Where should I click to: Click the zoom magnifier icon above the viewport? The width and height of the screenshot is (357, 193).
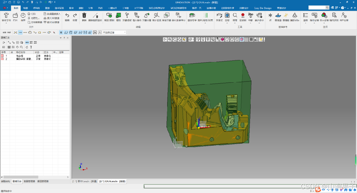(x=169, y=39)
